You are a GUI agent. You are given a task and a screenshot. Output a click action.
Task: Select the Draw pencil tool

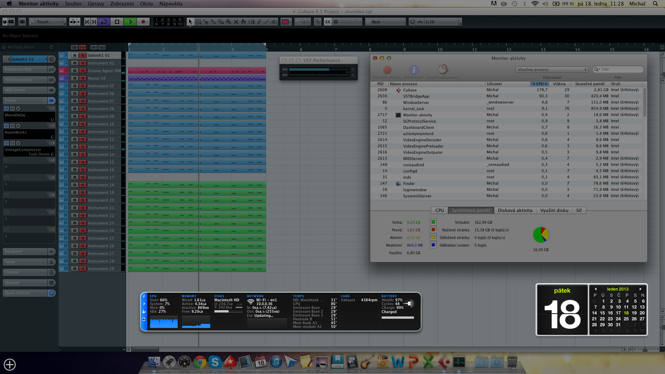click(x=259, y=22)
